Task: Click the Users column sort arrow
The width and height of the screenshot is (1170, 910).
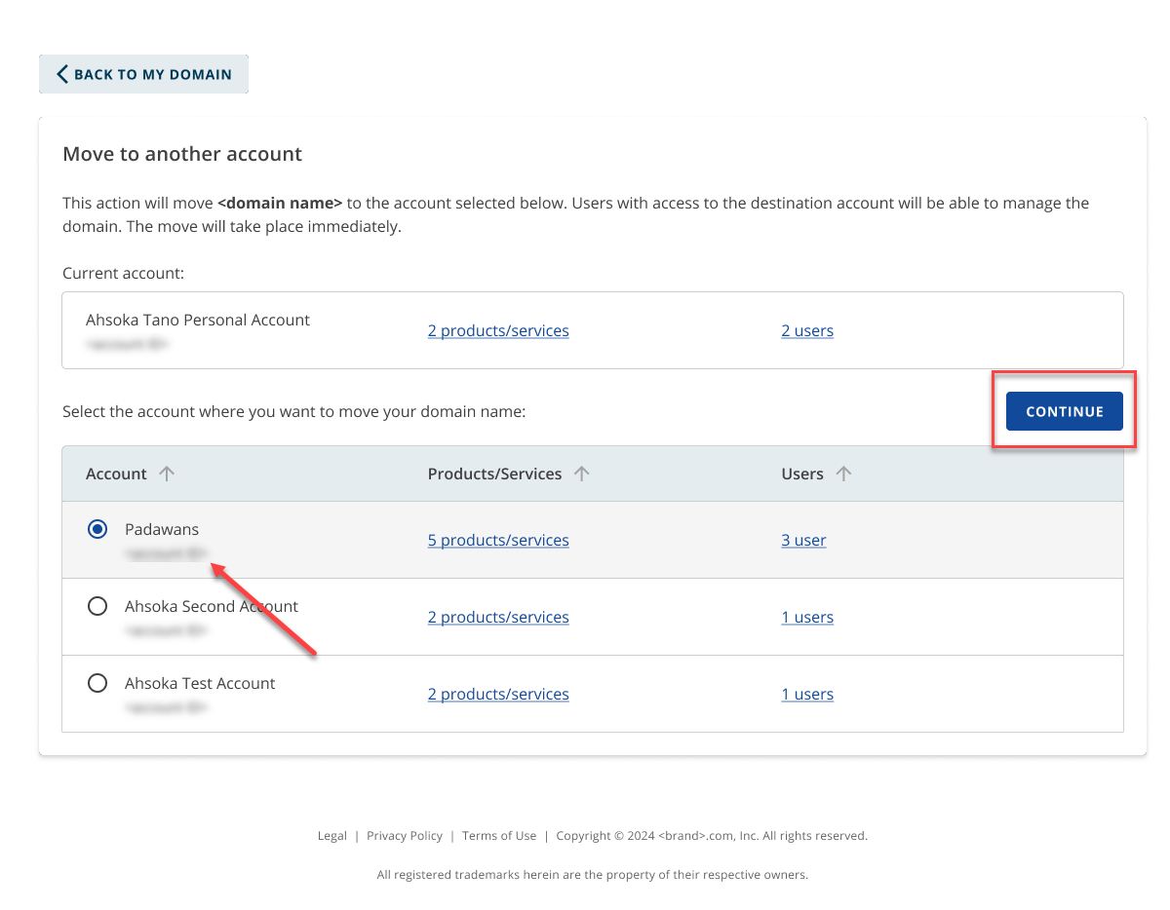Action: [843, 474]
